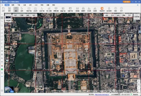Viewport: 141px width, 96px height.
Task: Select the 测距离 measure distance tool
Action: (77, 9)
